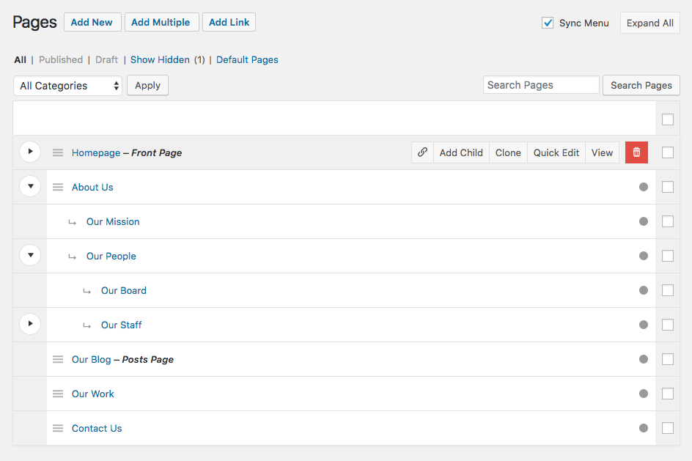Expand the Our Staff child pages
Image resolution: width=692 pixels, height=461 pixels.
click(x=30, y=323)
